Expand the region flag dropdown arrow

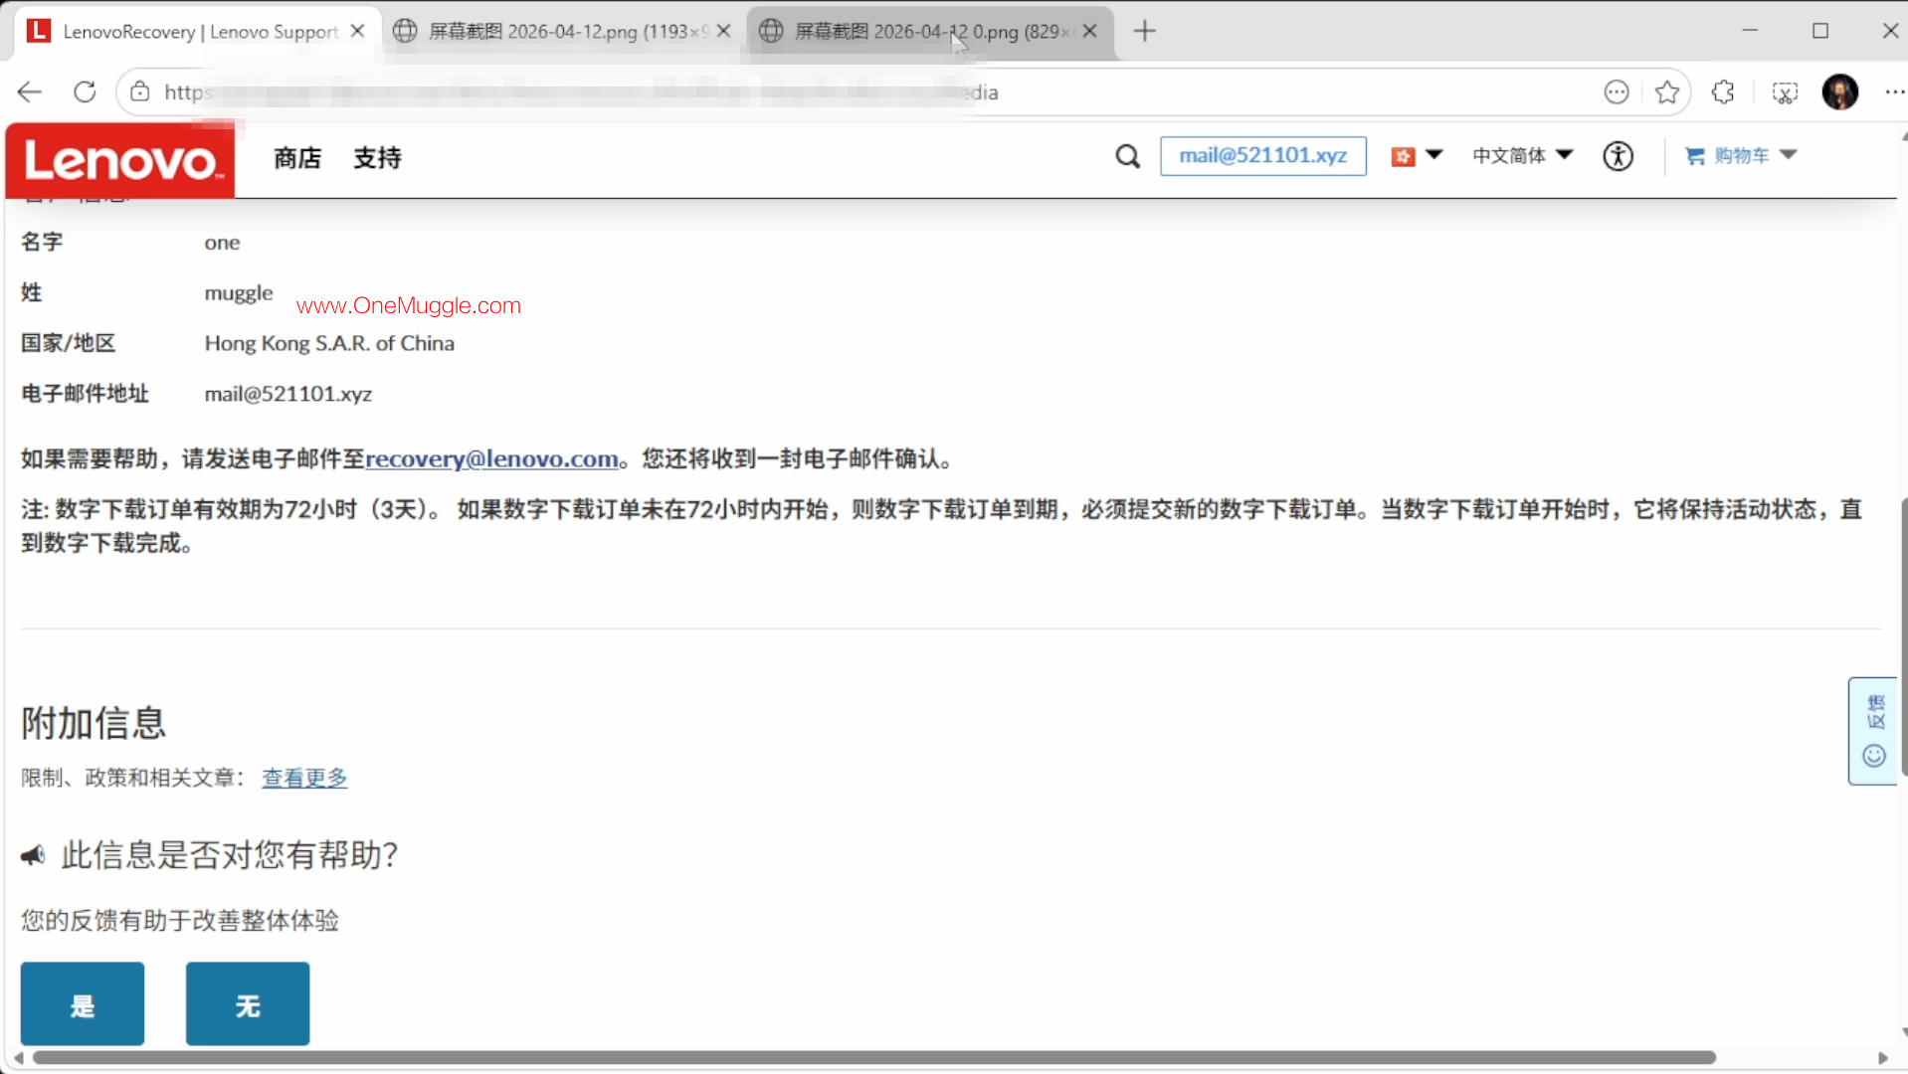click(1433, 155)
